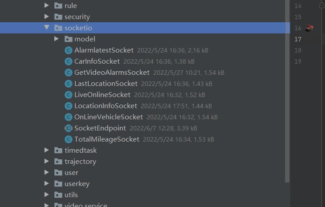
Task: Click the SocketEndpoint abstract class icon
Action: point(69,128)
